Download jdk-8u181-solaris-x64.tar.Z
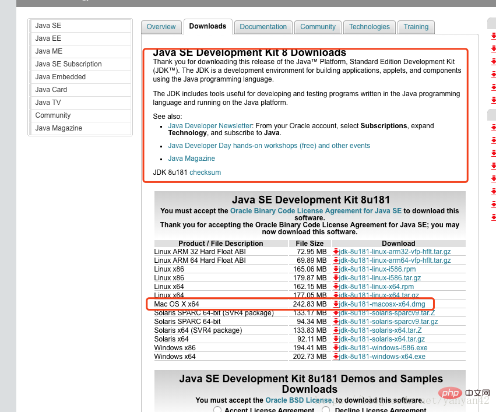This screenshot has width=496, height=412. 380,330
